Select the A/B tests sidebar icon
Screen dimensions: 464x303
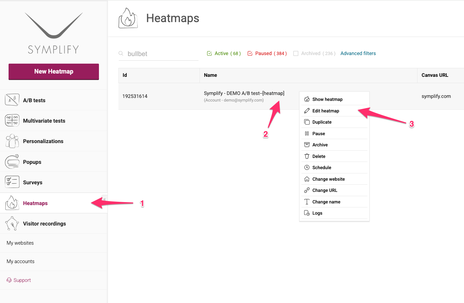pyautogui.click(x=12, y=100)
